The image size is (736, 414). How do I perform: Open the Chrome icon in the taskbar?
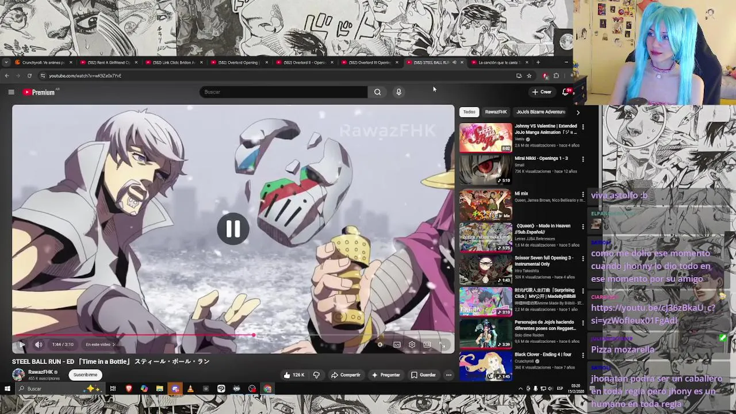(x=267, y=389)
